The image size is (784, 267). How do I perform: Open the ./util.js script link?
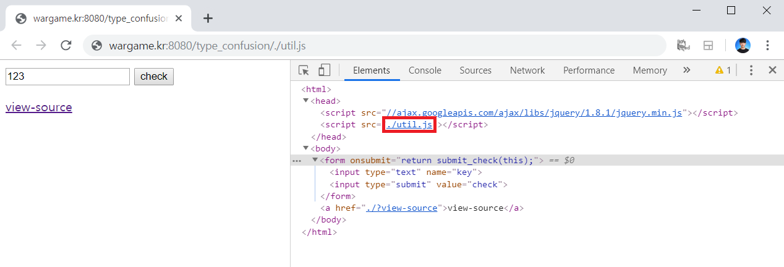pos(409,125)
